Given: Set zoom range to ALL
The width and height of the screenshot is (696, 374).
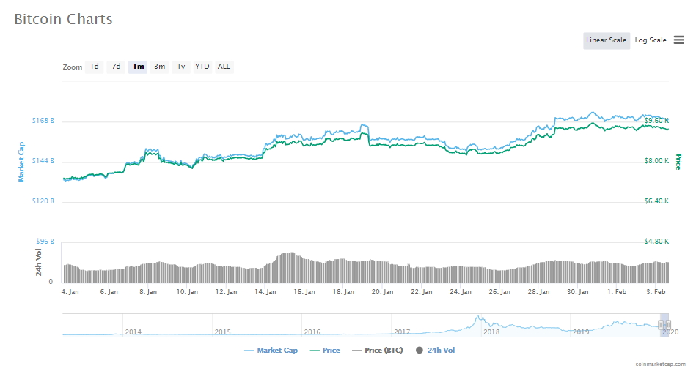Looking at the screenshot, I should tap(224, 67).
